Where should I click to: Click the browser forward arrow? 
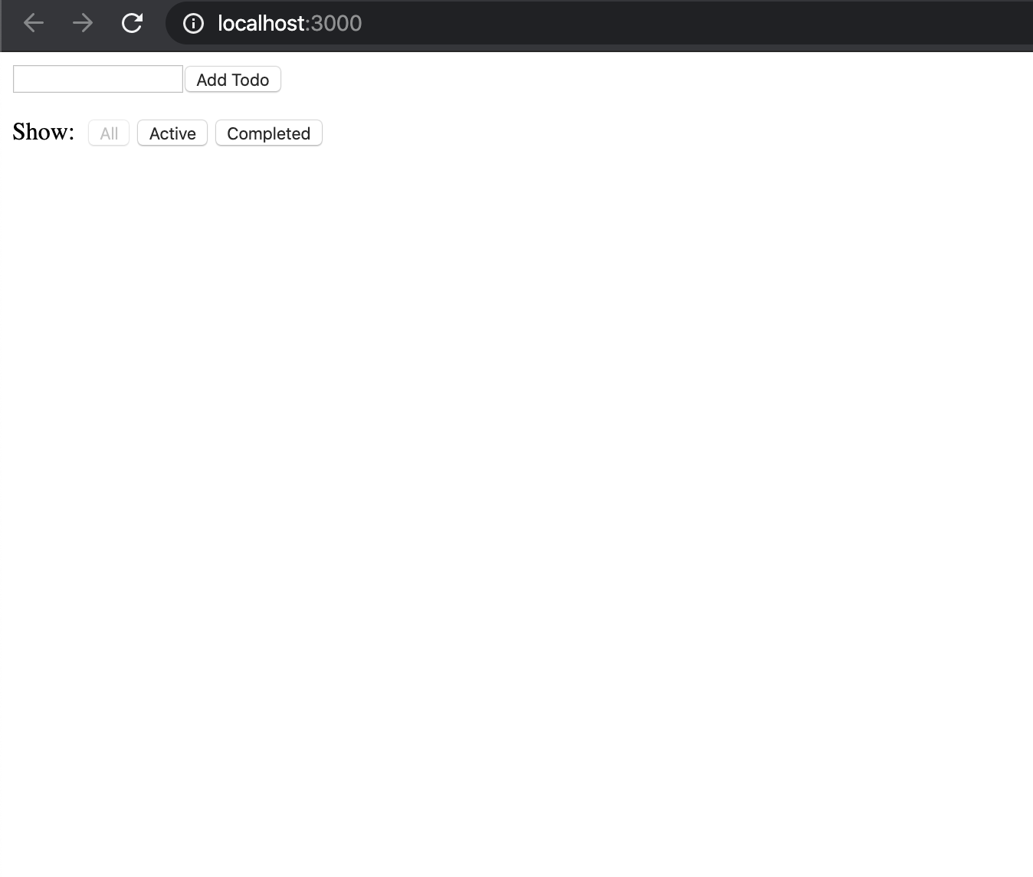(83, 23)
